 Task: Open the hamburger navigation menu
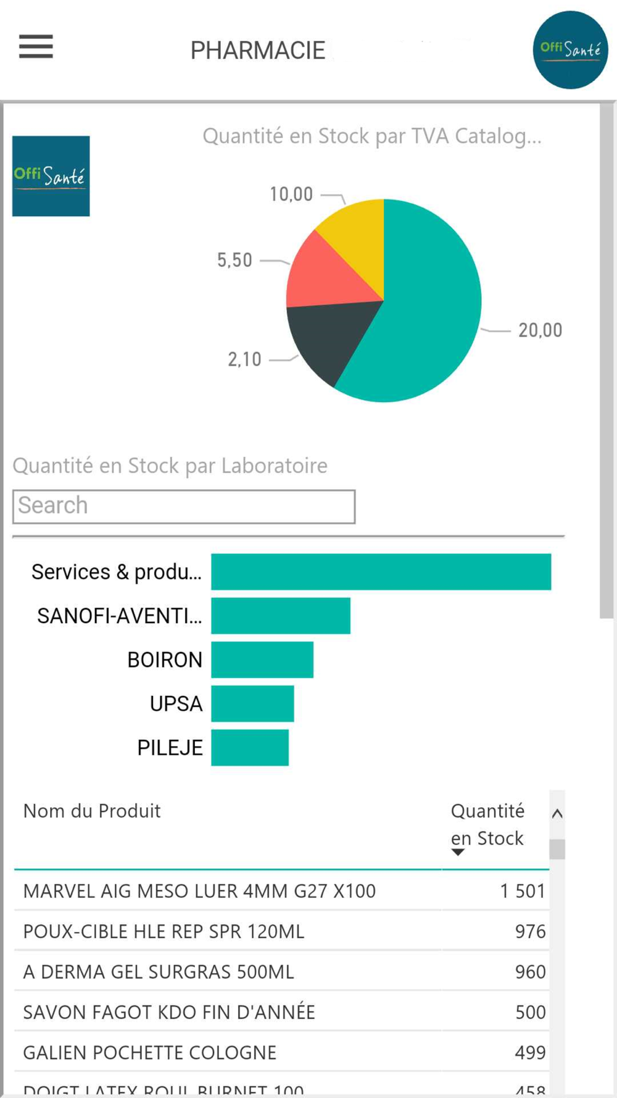point(36,47)
